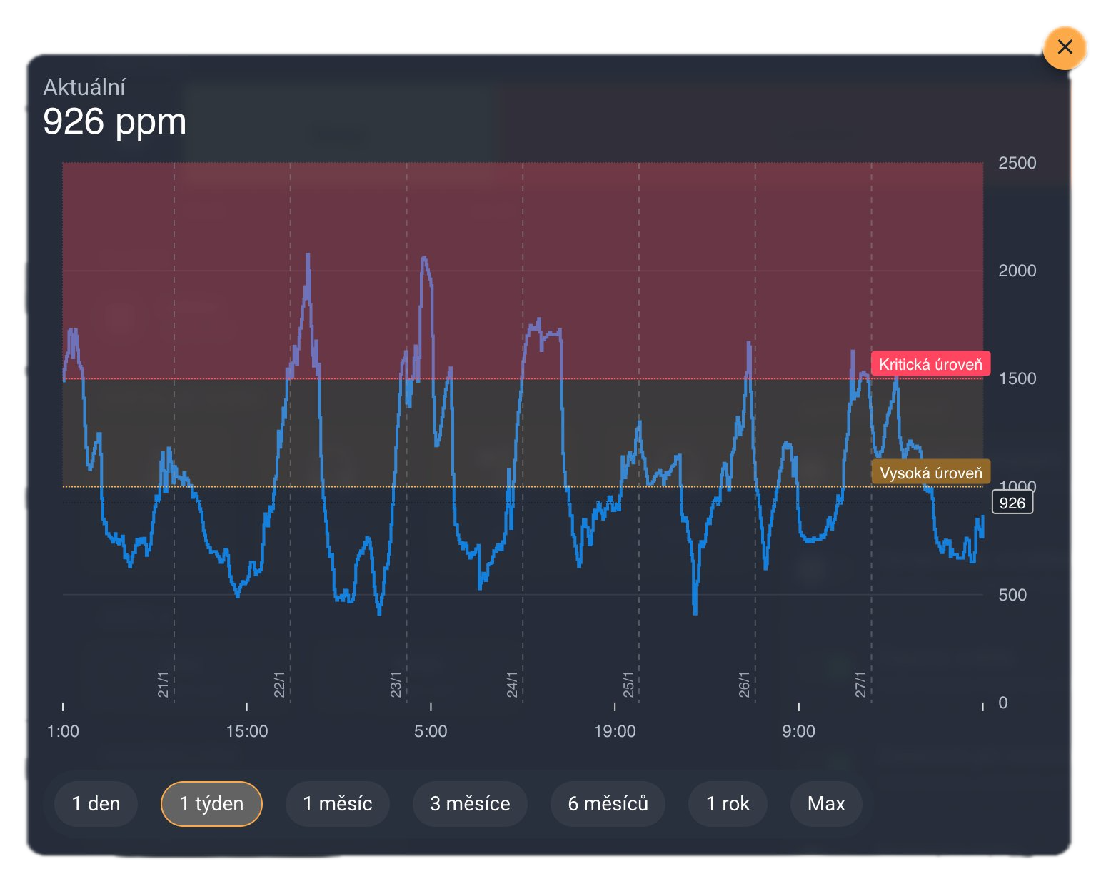This screenshot has width=1111, height=884.
Task: Set chart period to 6 měsíců
Action: tap(608, 803)
